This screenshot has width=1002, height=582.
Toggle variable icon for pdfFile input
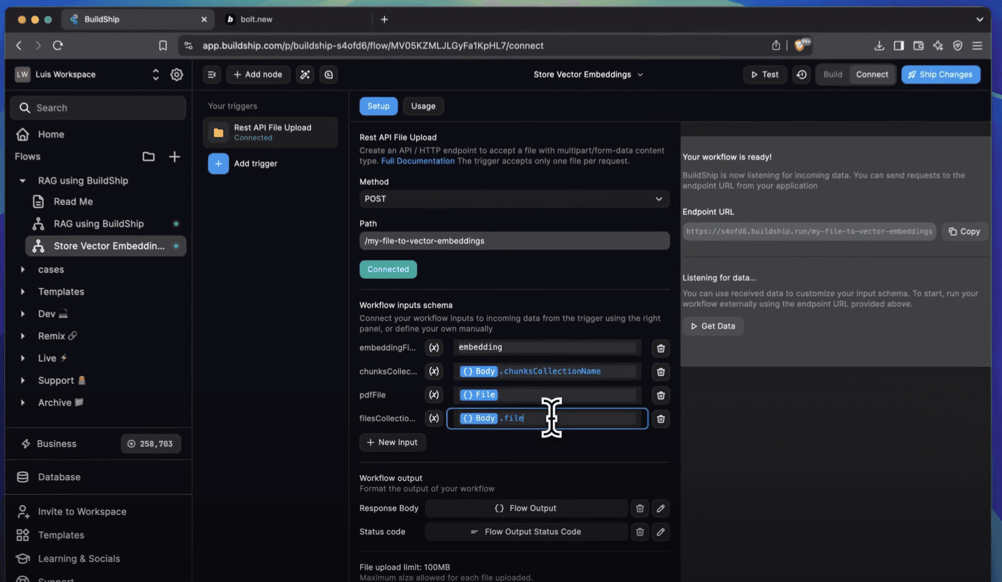point(434,395)
